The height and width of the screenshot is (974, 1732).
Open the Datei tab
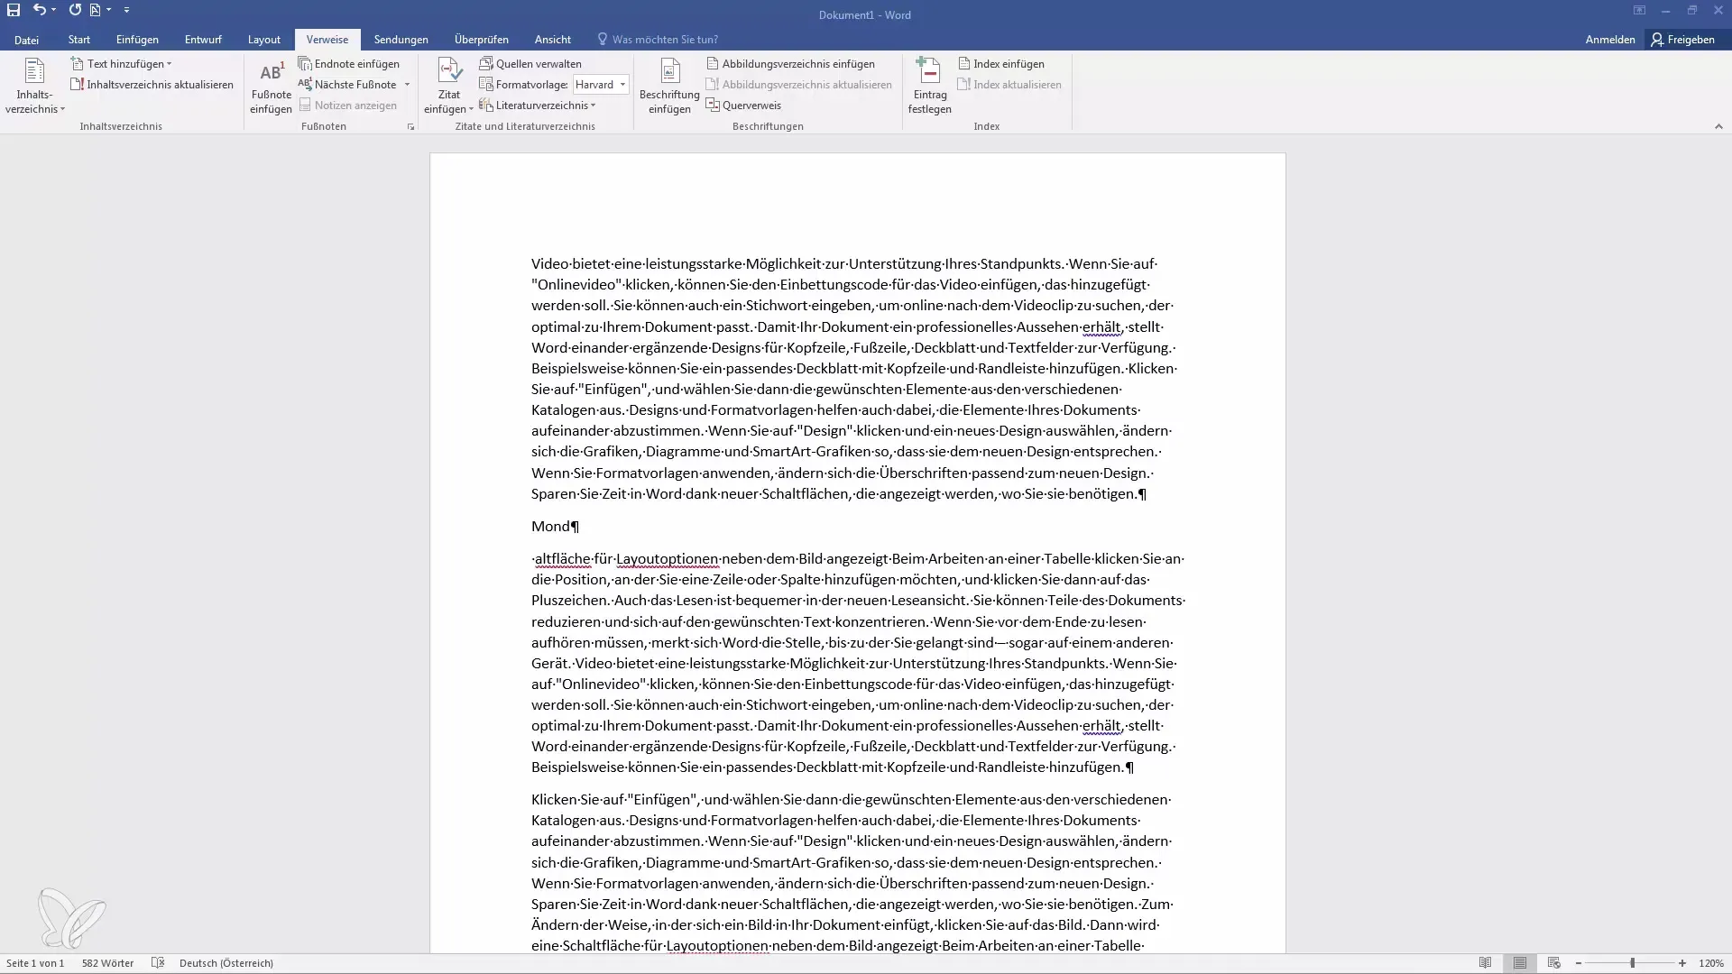pyautogui.click(x=26, y=40)
